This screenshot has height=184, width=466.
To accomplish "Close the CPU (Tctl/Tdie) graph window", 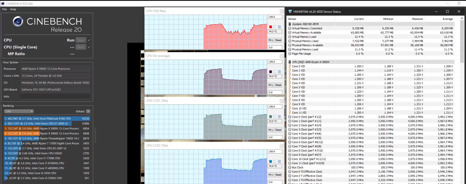I will 282,11.
